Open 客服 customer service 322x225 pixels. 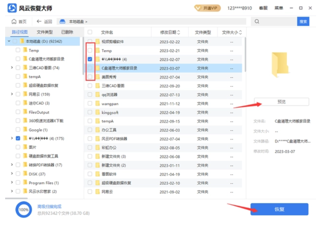pos(263,8)
